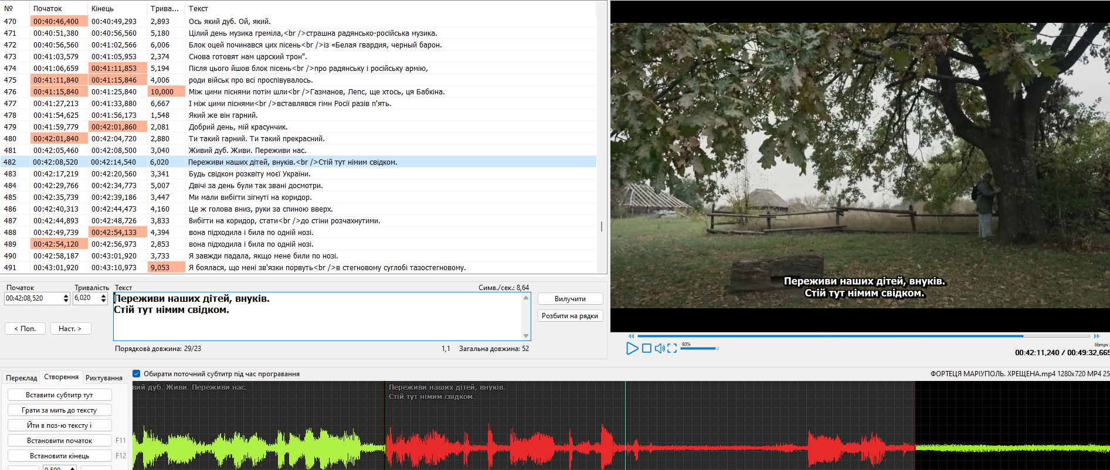Select row 475 'роди військ про всі проспівувалось.'

(x=298, y=80)
